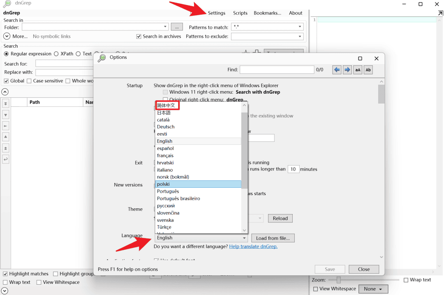Enable View Whitespace checkbox bottom-left

(x=39, y=282)
